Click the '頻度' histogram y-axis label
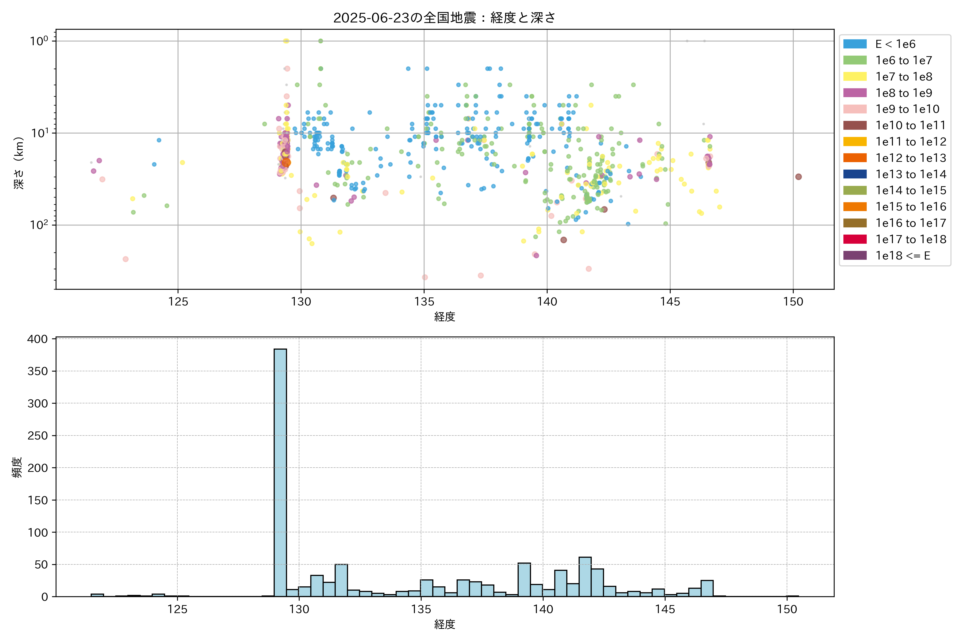 17,467
